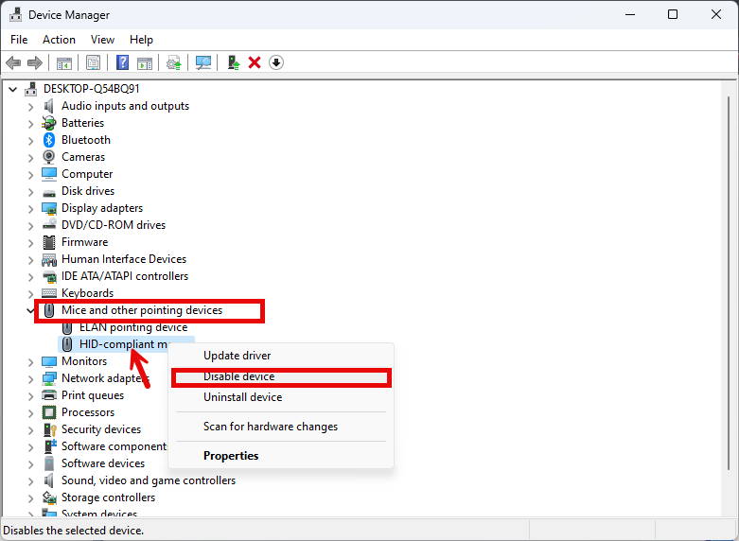The height and width of the screenshot is (541, 739).
Task: Click the red X Uninstall device icon
Action: click(x=255, y=62)
